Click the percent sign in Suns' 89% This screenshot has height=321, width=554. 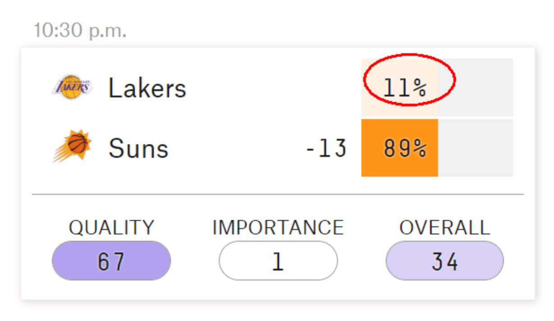pyautogui.click(x=420, y=148)
